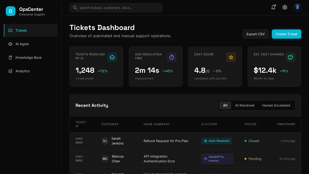Click the Export CSV button

[255, 34]
